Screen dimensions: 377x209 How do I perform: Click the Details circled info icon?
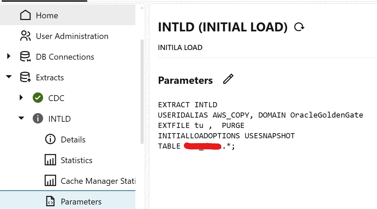click(x=50, y=139)
